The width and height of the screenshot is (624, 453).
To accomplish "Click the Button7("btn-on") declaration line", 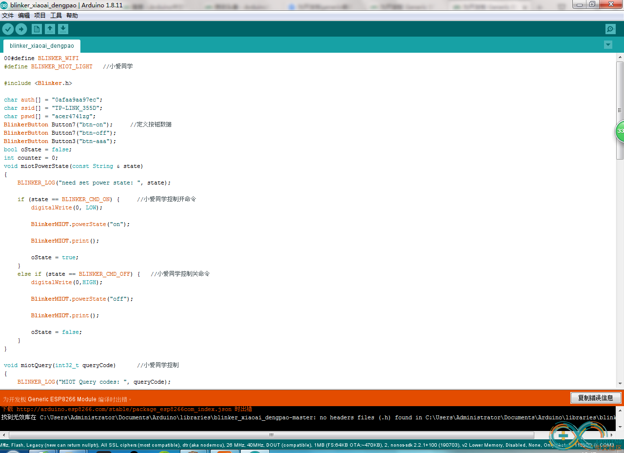I will tap(88, 124).
